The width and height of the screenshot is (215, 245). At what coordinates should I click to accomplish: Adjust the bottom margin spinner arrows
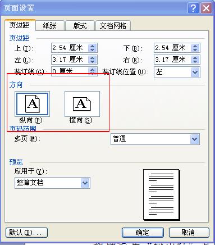(x=195, y=48)
